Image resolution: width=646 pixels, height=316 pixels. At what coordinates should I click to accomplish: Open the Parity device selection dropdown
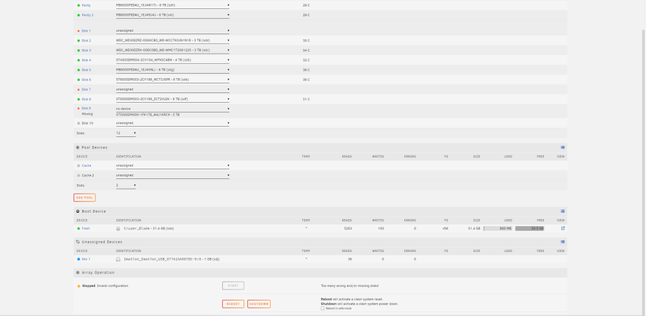point(172,5)
